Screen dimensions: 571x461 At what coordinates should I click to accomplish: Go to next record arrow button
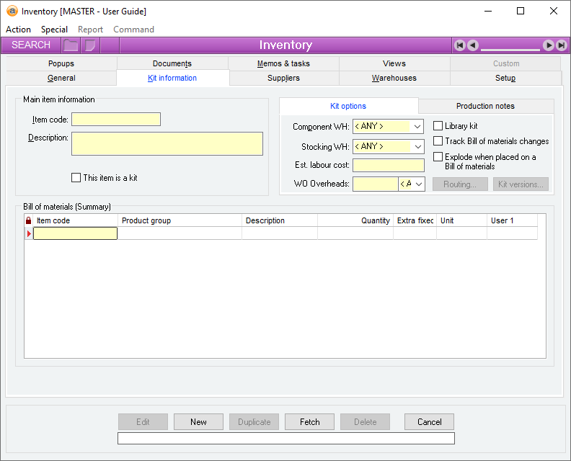pyautogui.click(x=549, y=45)
